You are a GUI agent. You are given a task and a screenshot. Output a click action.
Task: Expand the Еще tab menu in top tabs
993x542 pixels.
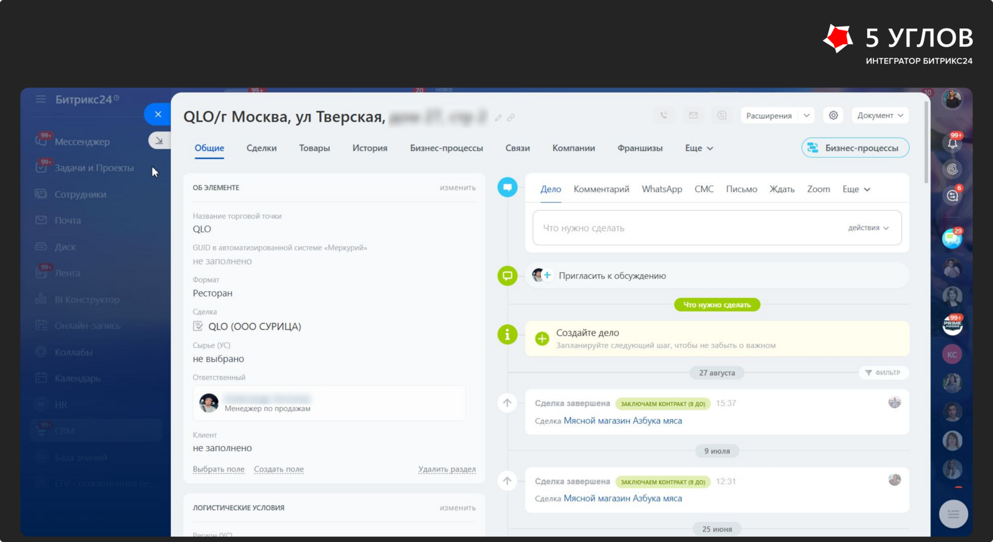[x=699, y=148]
